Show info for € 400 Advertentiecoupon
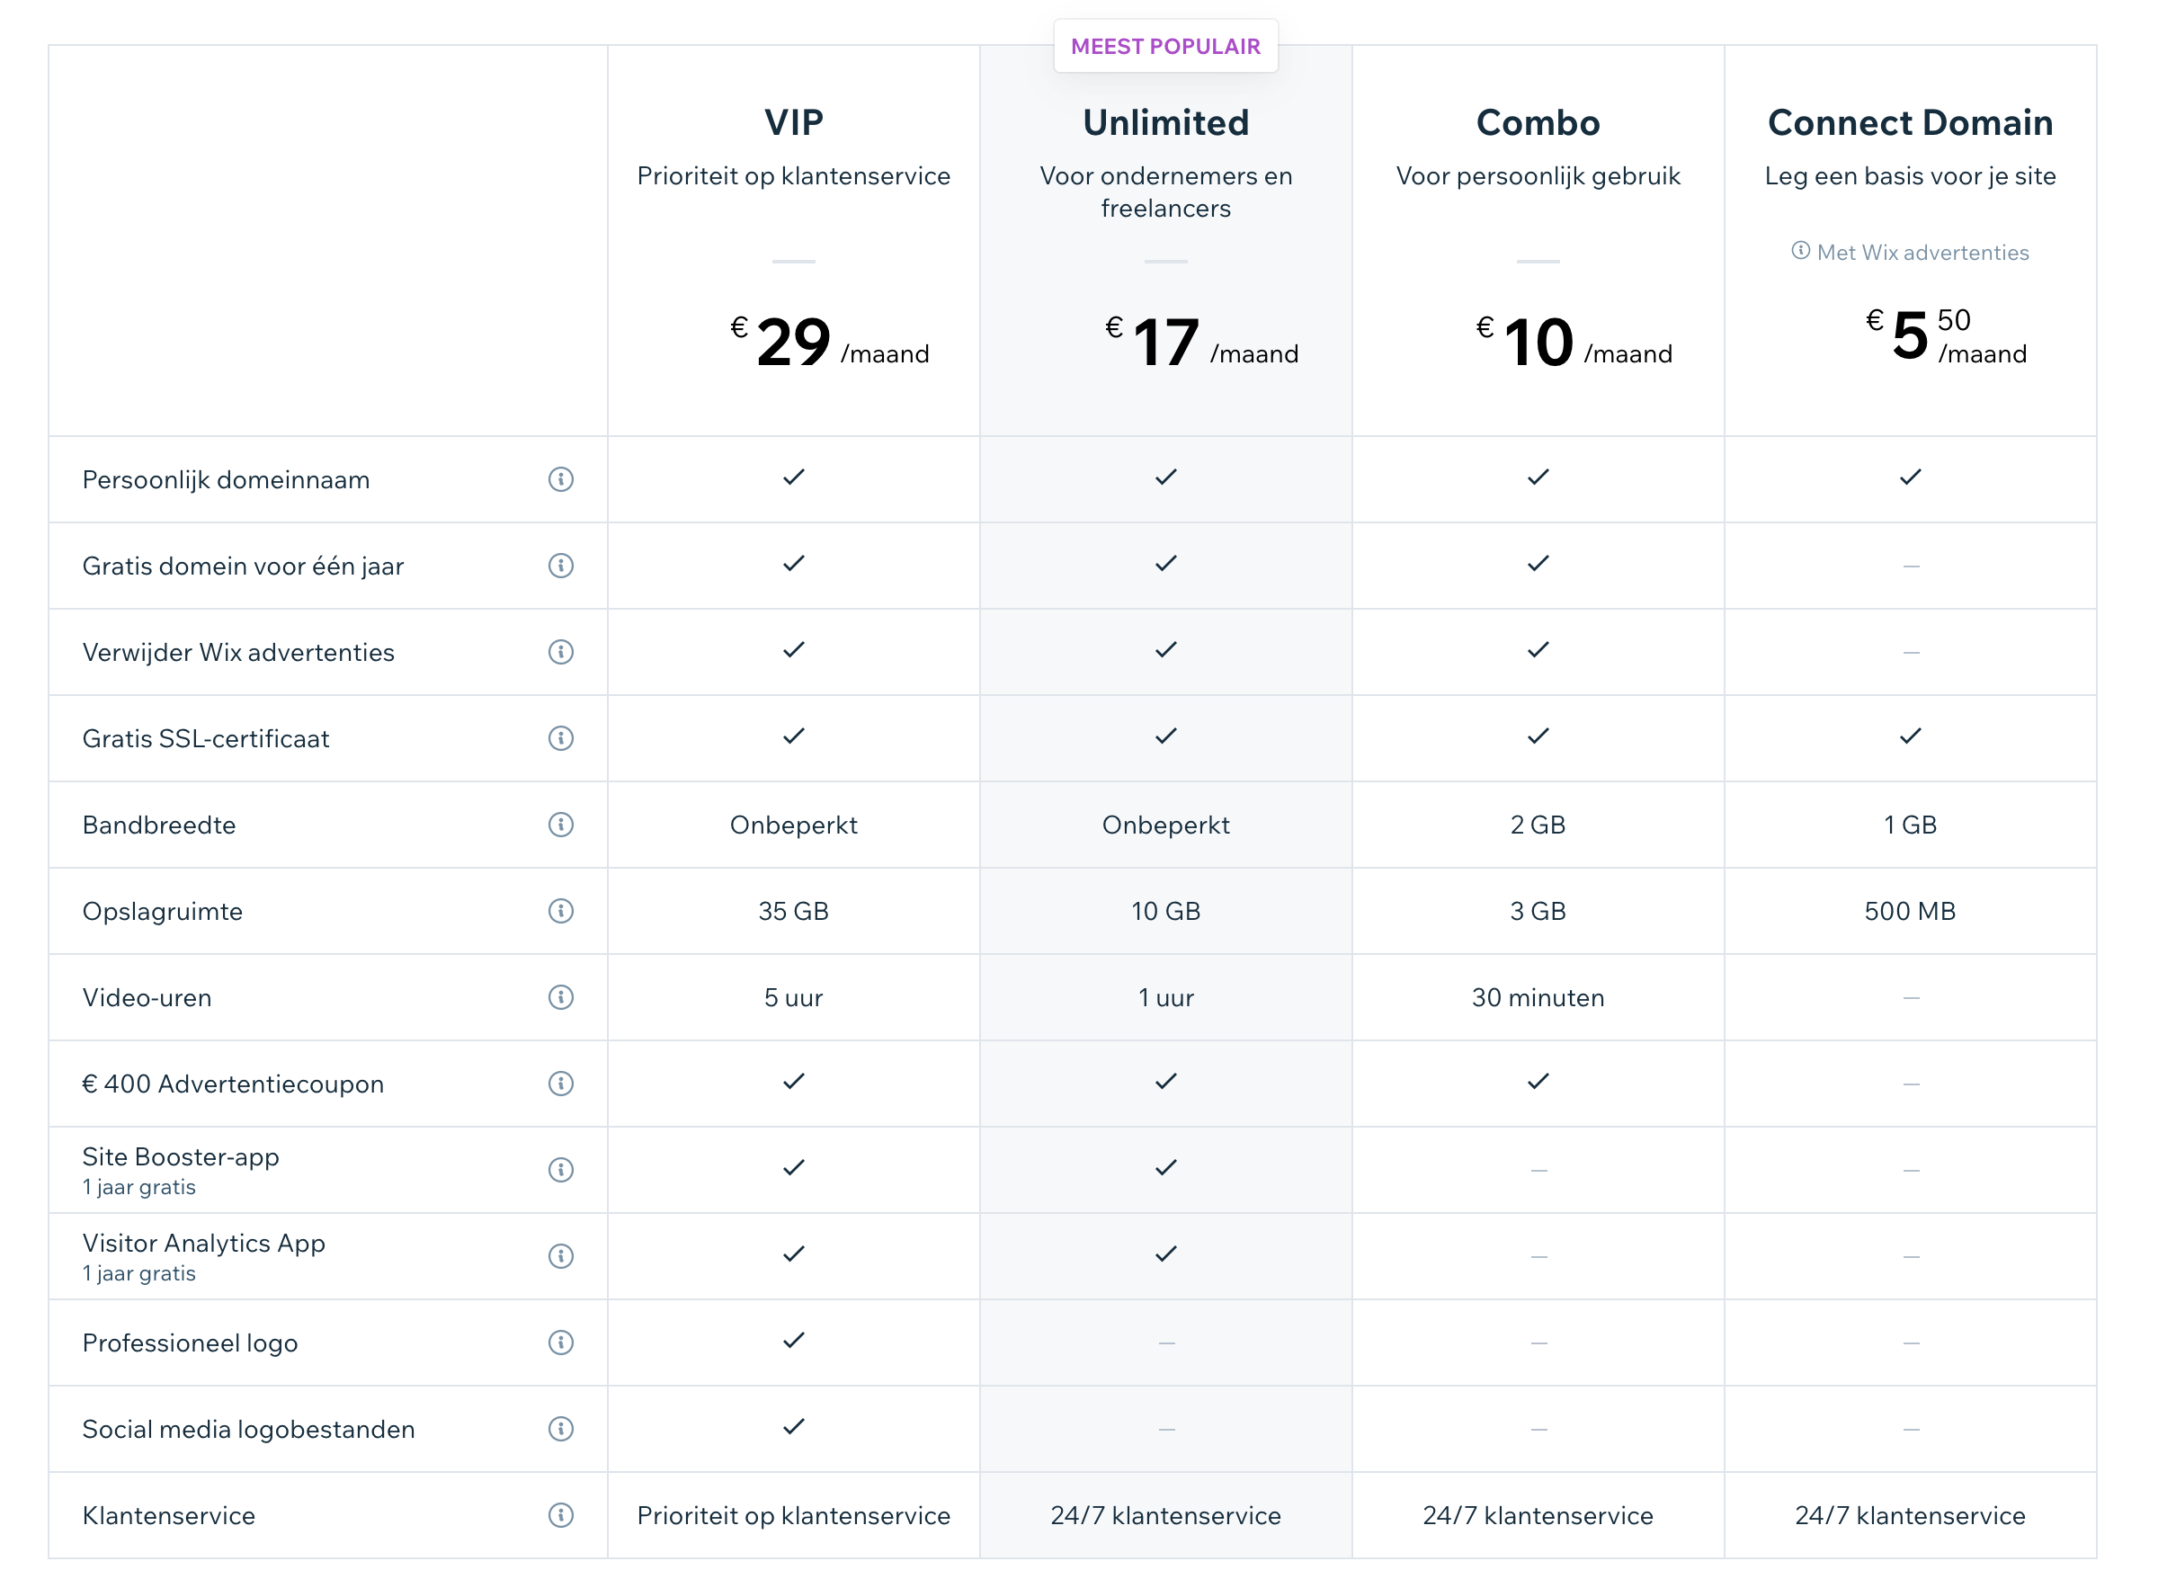The image size is (2167, 1588). (560, 1084)
